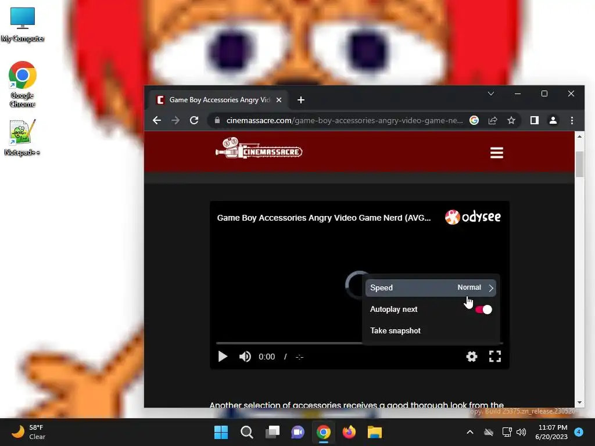The height and width of the screenshot is (446, 595).
Task: Toggle the Autoplay next switch
Action: [483, 310]
